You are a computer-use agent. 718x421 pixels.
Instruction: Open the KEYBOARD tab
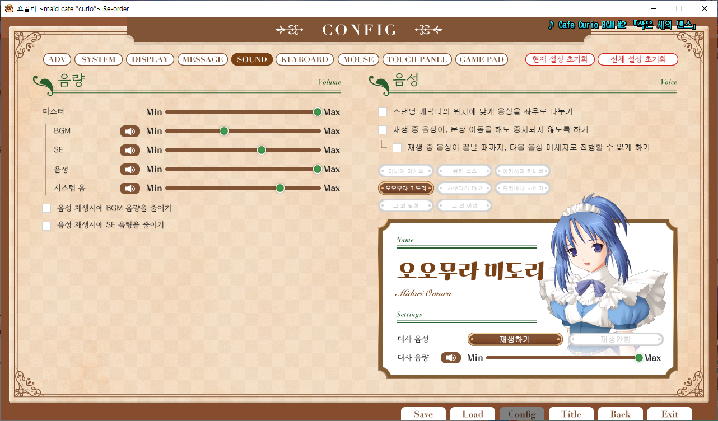[x=305, y=59]
